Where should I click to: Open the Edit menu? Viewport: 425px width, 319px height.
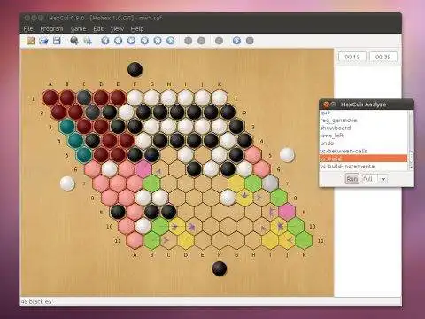98,28
